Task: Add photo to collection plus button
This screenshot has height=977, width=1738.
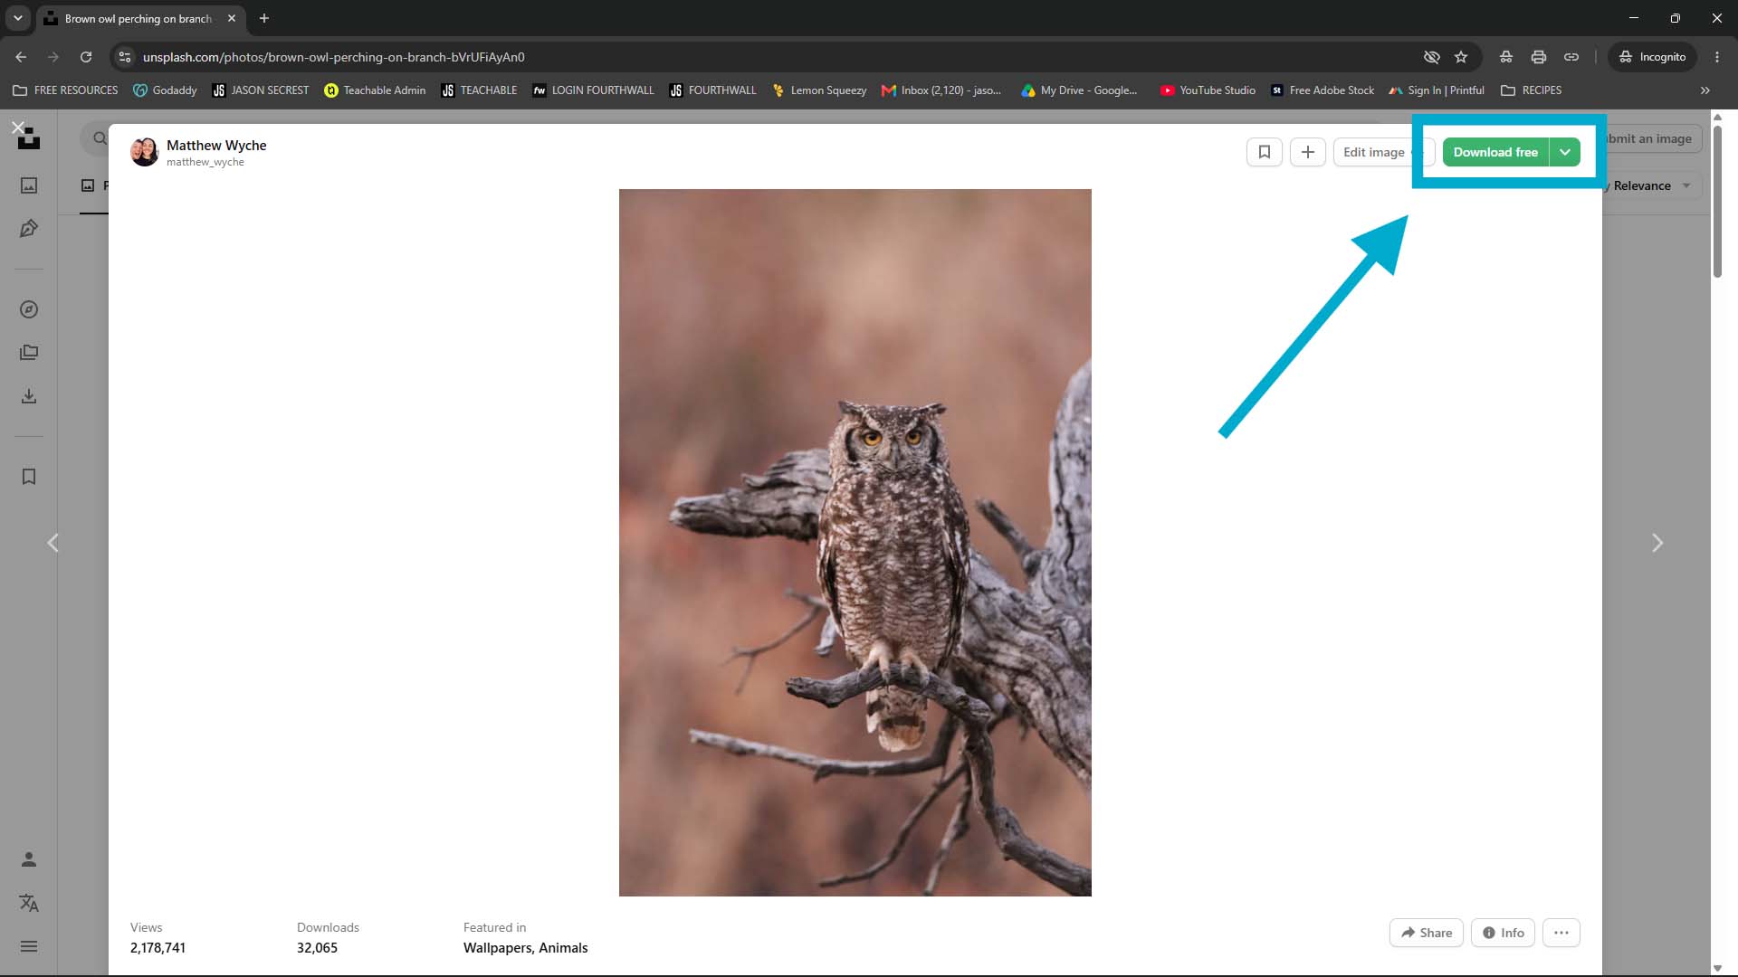Action: click(1308, 152)
